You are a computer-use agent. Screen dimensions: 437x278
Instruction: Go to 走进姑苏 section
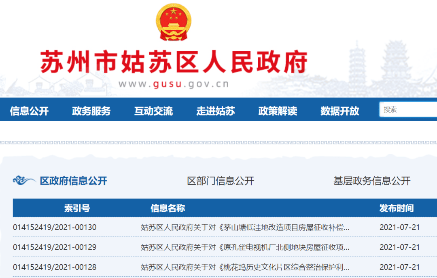point(216,111)
